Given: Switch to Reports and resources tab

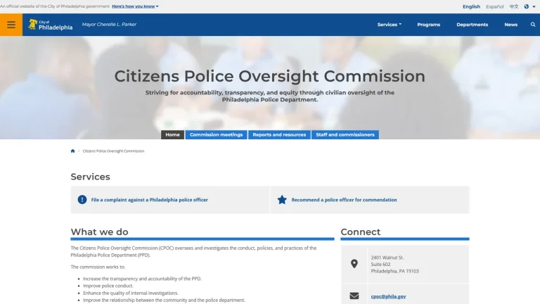Looking at the screenshot, I should [x=279, y=135].
